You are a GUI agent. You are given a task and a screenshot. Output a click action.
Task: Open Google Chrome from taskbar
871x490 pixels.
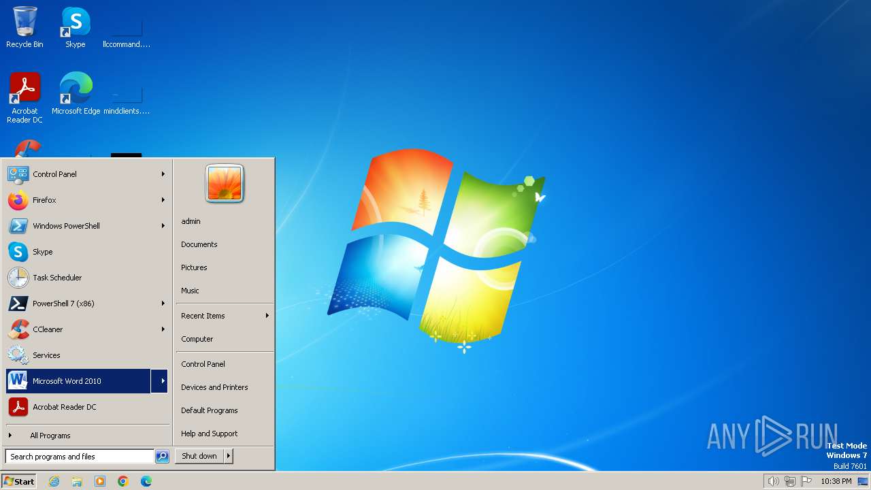click(x=123, y=481)
